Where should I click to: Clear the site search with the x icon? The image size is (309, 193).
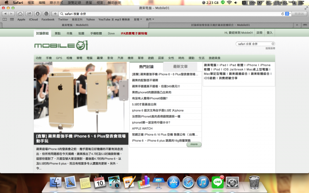tap(273, 44)
